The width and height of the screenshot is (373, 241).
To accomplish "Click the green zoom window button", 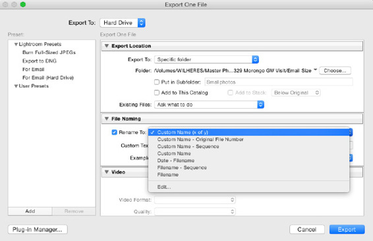I will pos(23,5).
